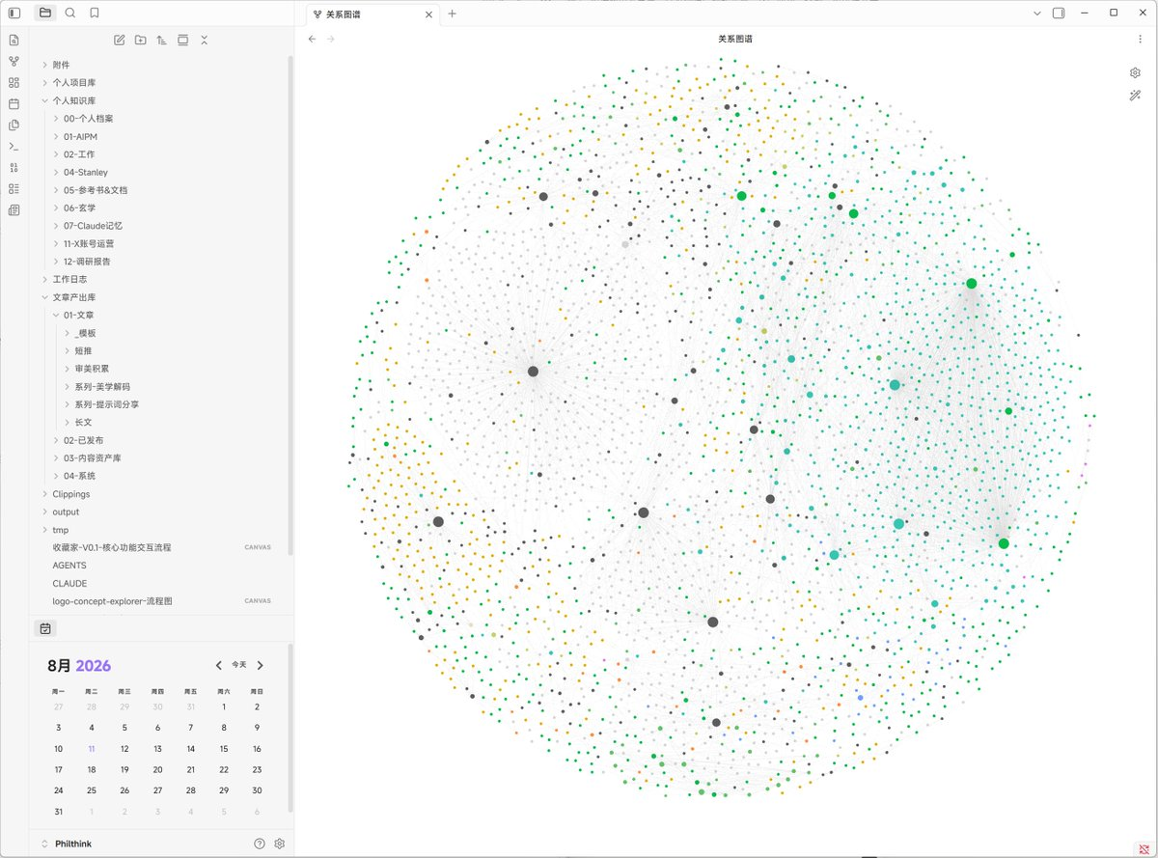
Task: Start the graph timelapse animation
Action: click(1136, 96)
